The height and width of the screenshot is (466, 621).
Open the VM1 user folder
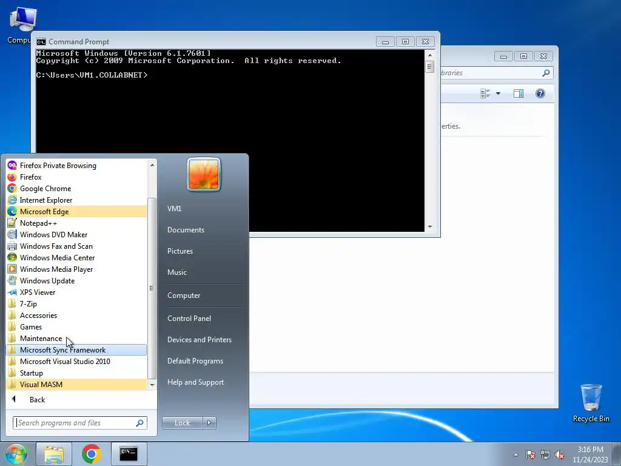point(174,209)
